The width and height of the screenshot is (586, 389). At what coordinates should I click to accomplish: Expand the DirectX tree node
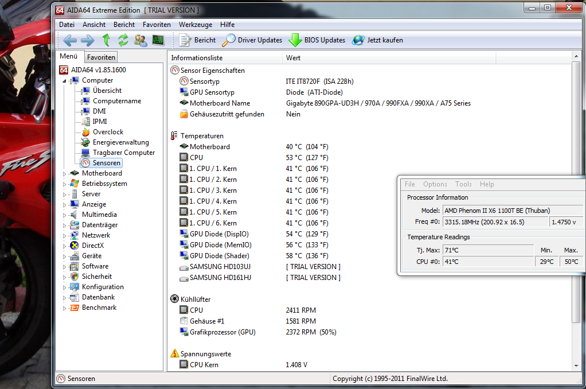coord(64,246)
